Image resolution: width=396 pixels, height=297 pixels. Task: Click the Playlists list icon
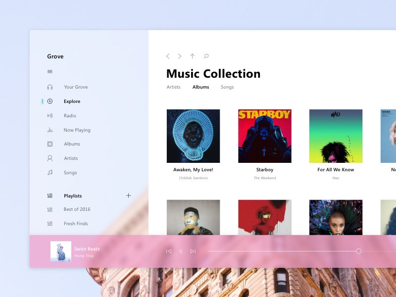(50, 196)
